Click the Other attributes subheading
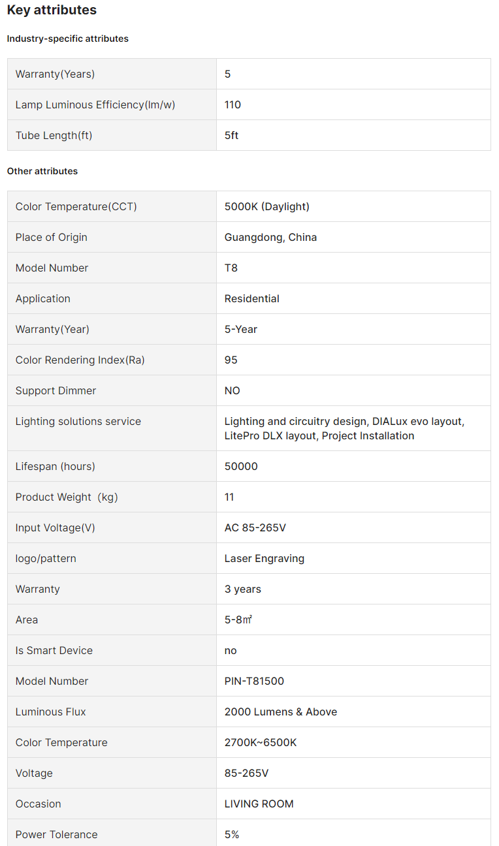 click(42, 171)
